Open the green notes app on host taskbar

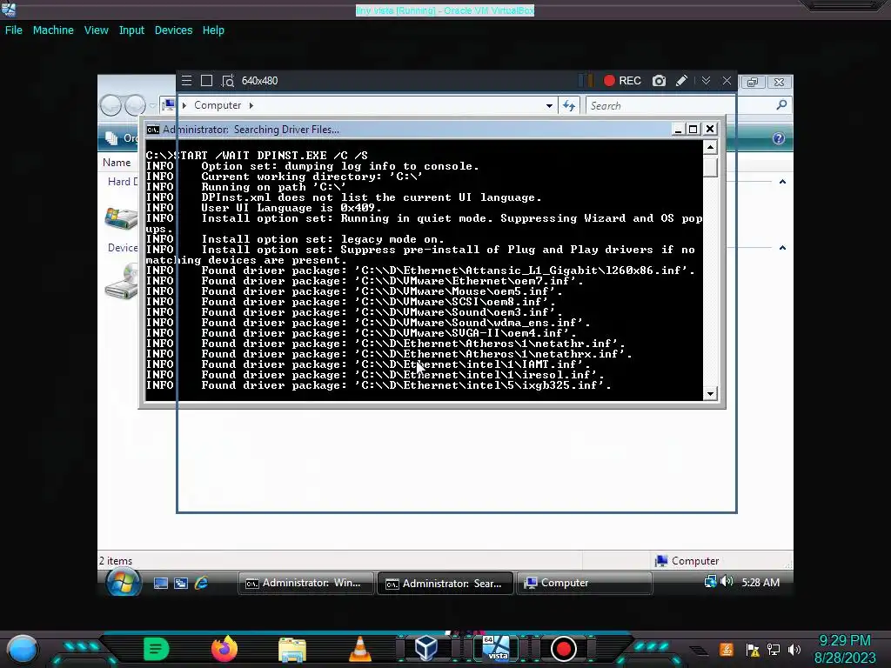tap(156, 649)
